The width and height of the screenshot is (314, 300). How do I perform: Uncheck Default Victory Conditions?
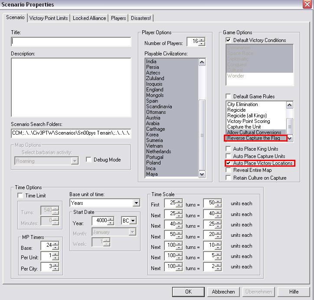click(x=229, y=40)
